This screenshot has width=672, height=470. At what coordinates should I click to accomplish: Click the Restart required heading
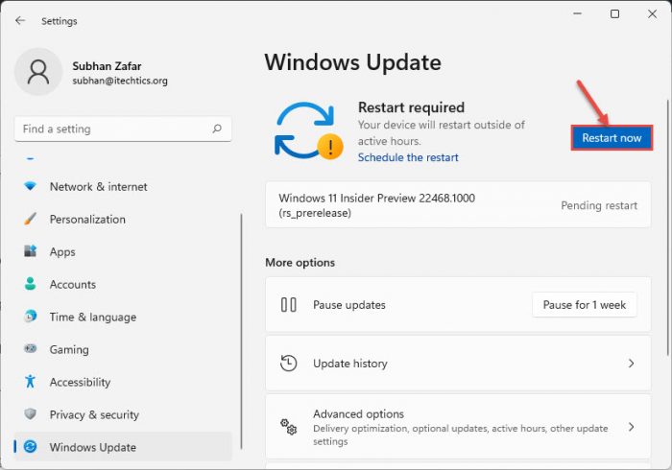(411, 107)
